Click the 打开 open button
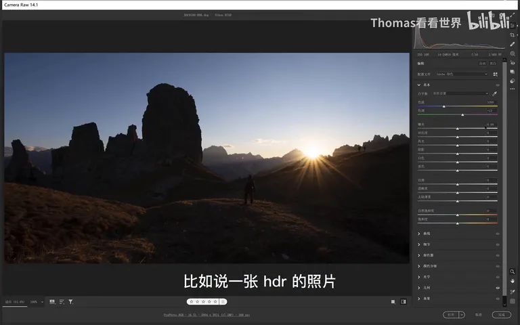 point(451,315)
